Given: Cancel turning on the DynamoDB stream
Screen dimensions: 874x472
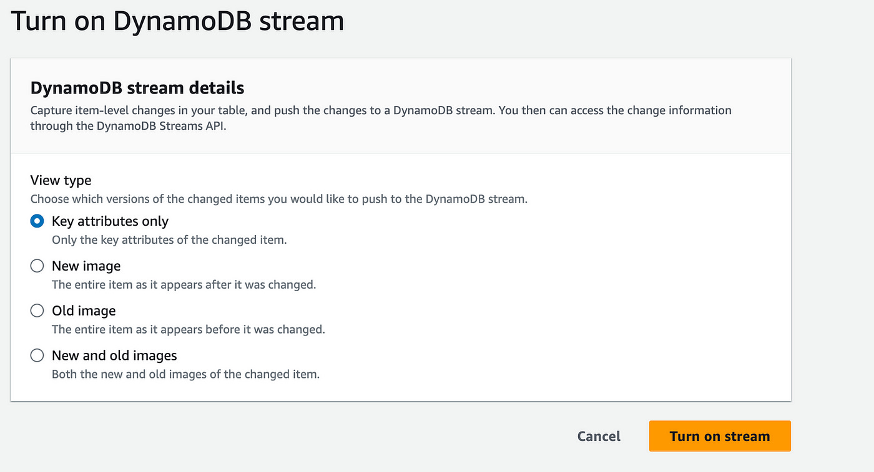Looking at the screenshot, I should (598, 436).
